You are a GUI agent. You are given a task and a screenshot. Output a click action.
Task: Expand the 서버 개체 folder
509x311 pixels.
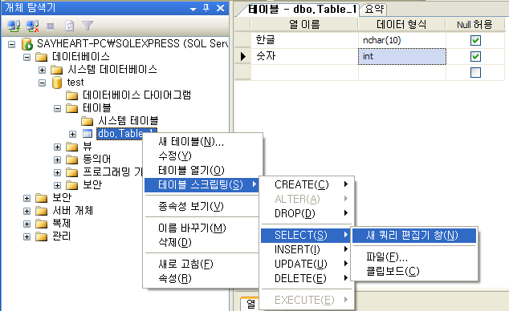27,211
